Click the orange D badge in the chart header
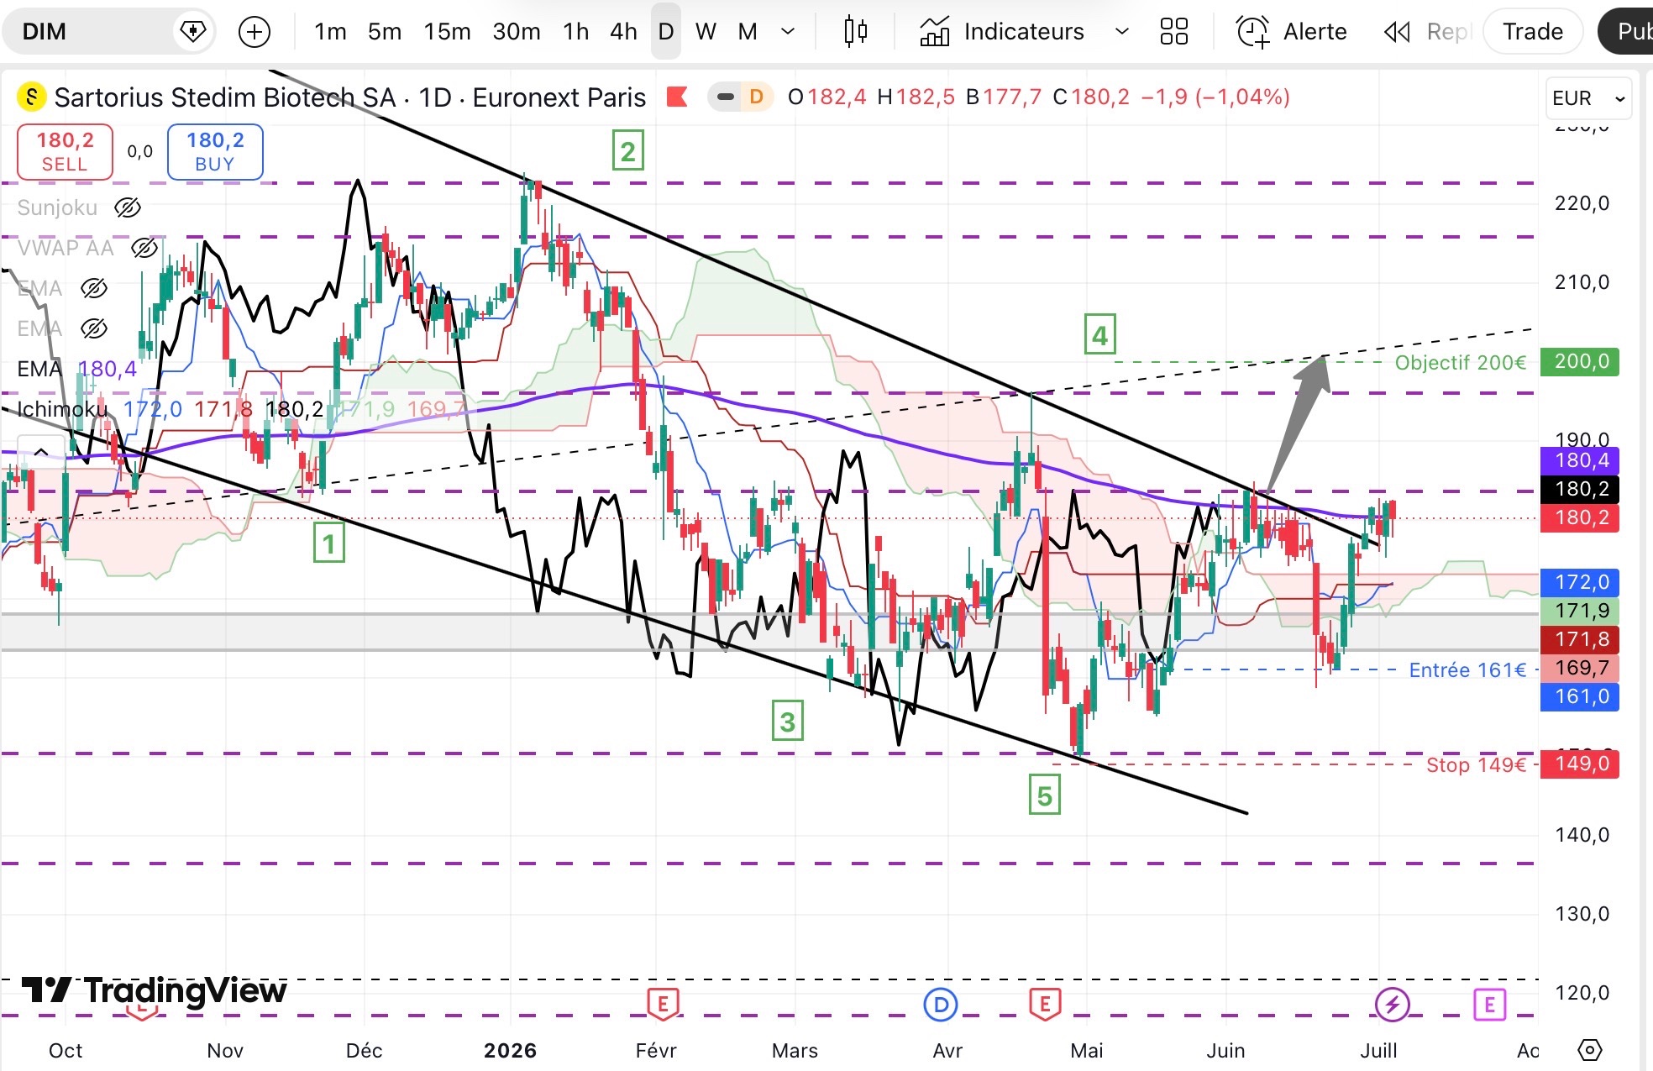The image size is (1653, 1071). 756,97
